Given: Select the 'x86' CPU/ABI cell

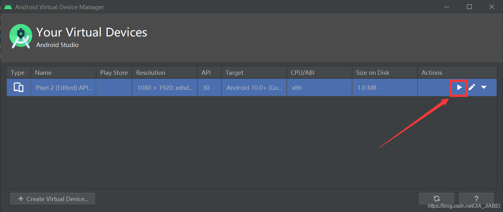Looking at the screenshot, I should coord(319,87).
